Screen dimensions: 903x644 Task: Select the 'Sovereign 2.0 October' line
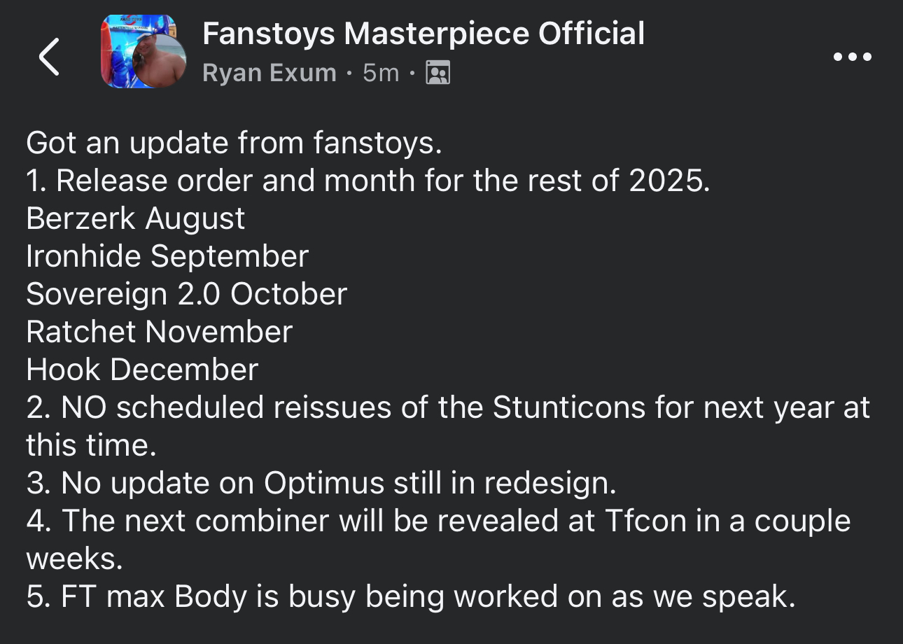coord(186,295)
